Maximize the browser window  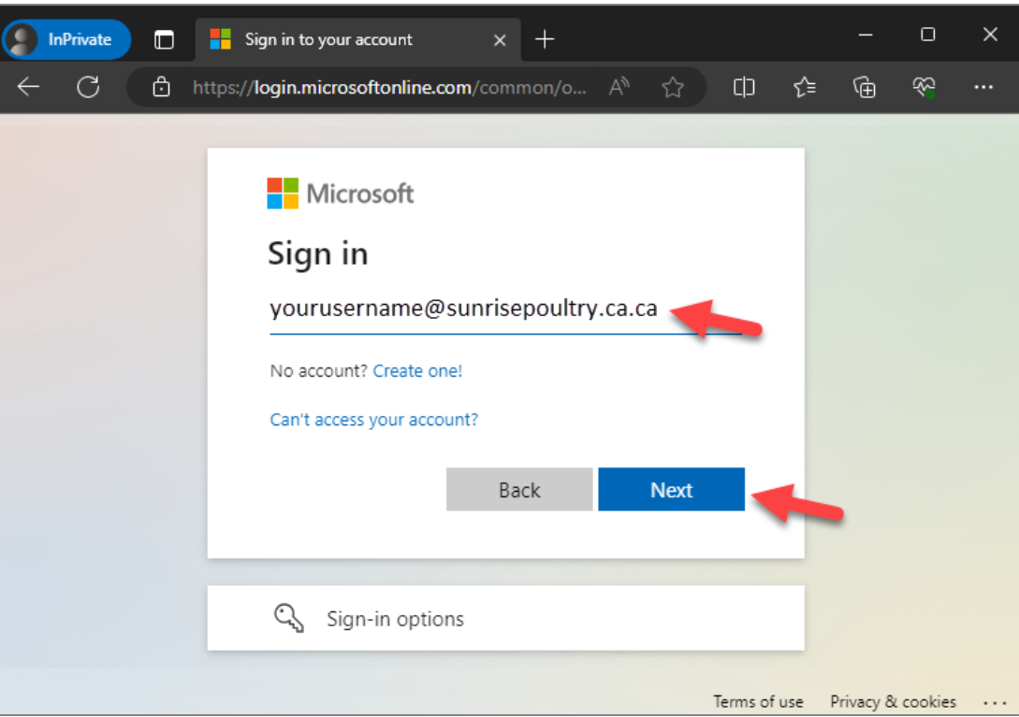pos(928,35)
